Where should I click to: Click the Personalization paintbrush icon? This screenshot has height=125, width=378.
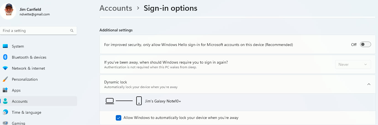tap(5, 79)
